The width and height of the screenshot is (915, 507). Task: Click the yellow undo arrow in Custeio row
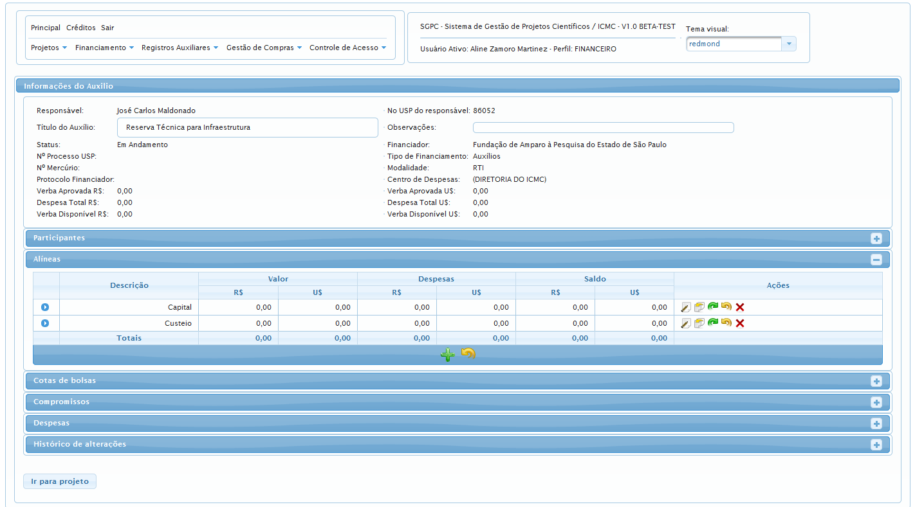coord(726,323)
